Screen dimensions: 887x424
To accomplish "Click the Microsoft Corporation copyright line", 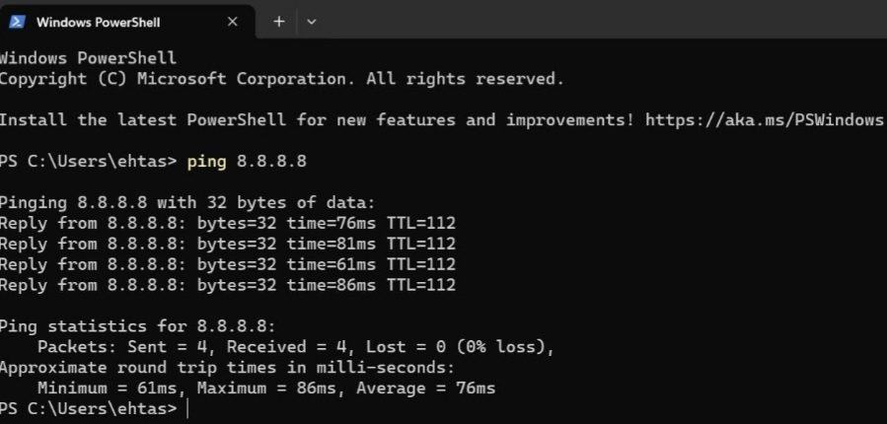I will click(x=281, y=78).
